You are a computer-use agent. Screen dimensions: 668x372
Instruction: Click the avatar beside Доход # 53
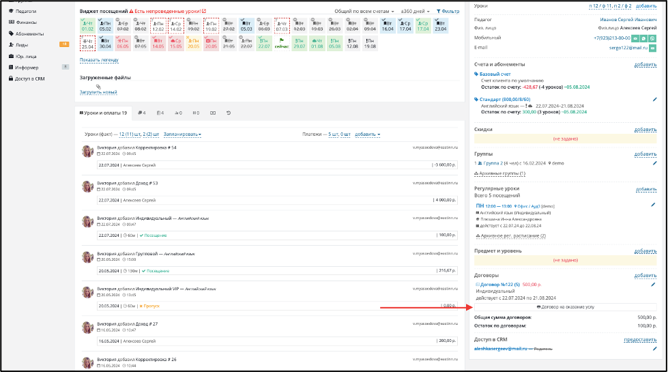click(88, 187)
